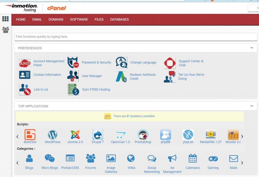Collapse the Preferences section

(x=252, y=48)
